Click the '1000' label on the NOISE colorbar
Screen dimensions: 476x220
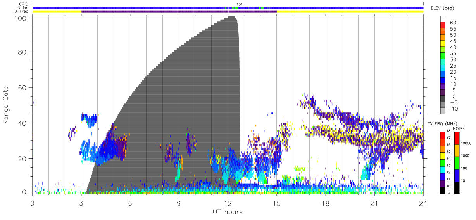click(465, 155)
